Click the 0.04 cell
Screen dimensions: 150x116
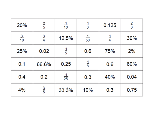(x=132, y=77)
